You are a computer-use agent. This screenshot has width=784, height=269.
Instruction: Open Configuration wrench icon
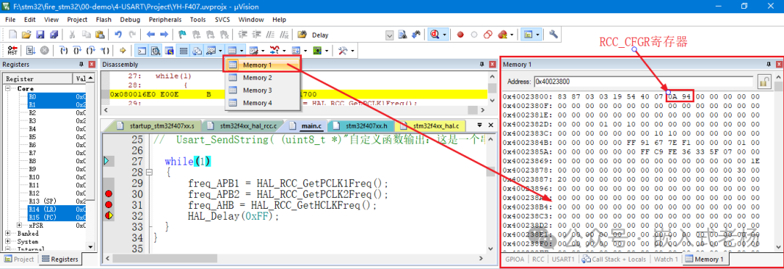click(553, 34)
